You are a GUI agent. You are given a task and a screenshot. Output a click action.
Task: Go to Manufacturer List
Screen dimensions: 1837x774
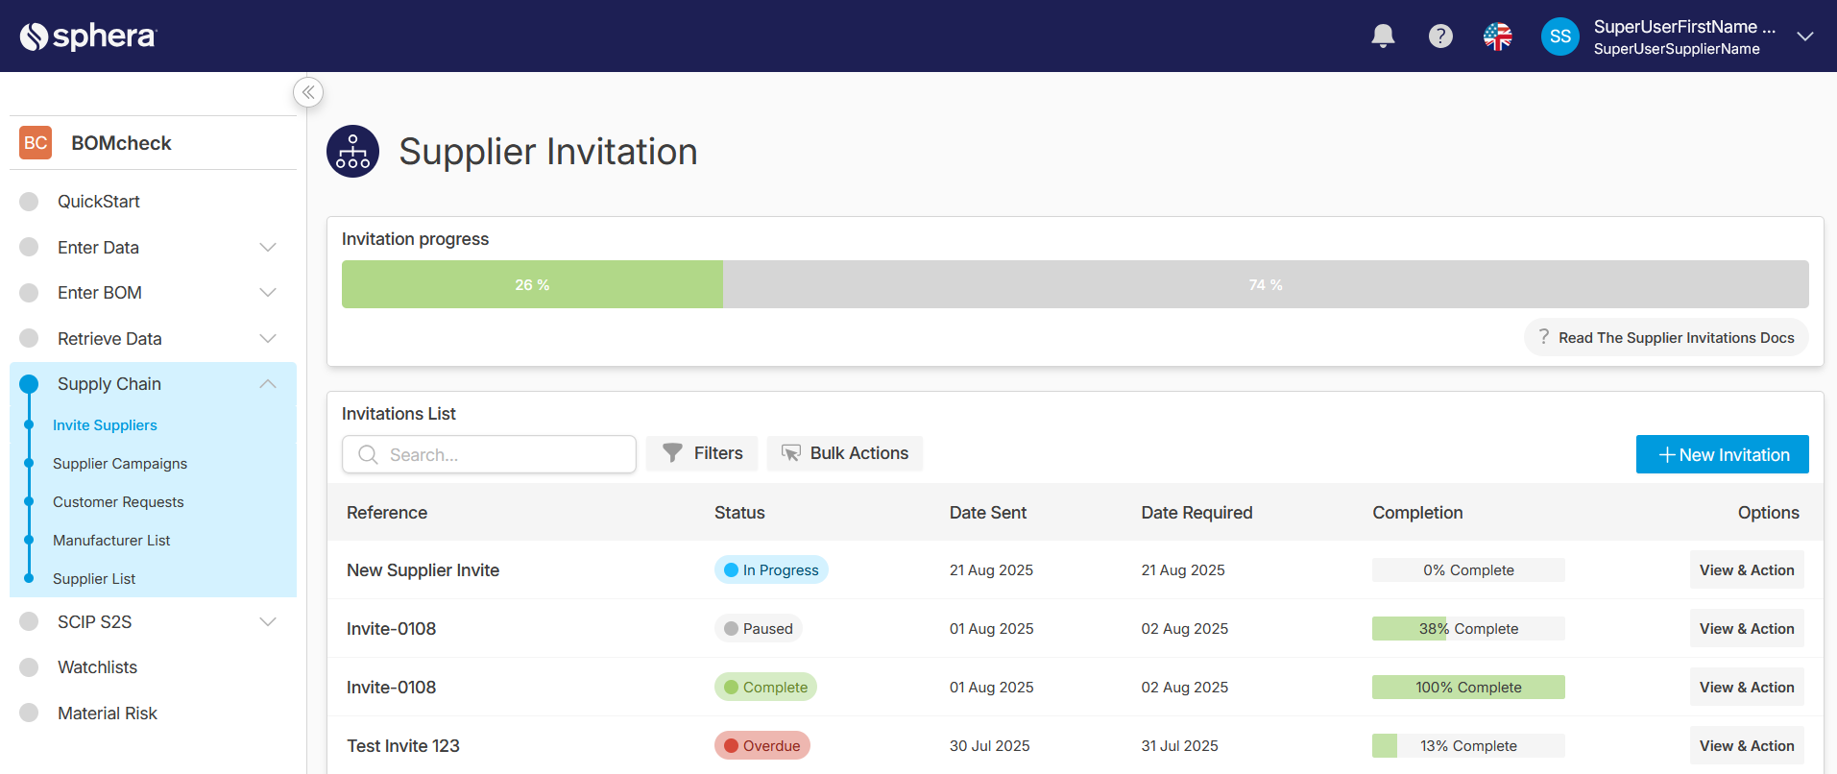[111, 541]
